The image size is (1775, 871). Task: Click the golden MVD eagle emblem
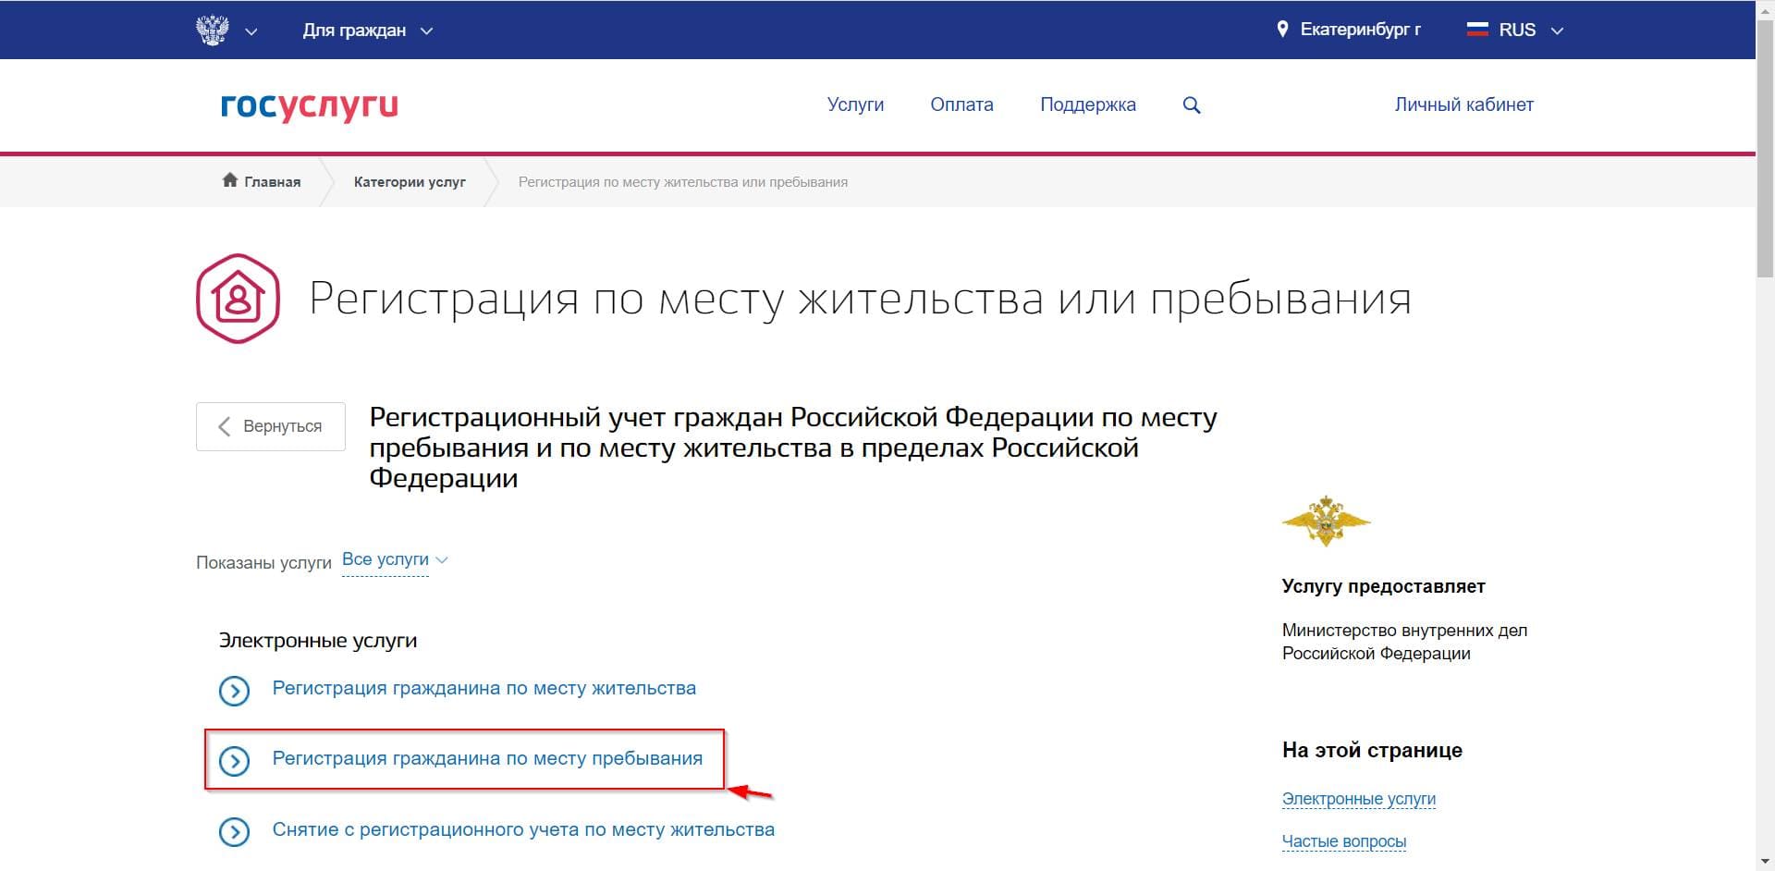point(1325,521)
